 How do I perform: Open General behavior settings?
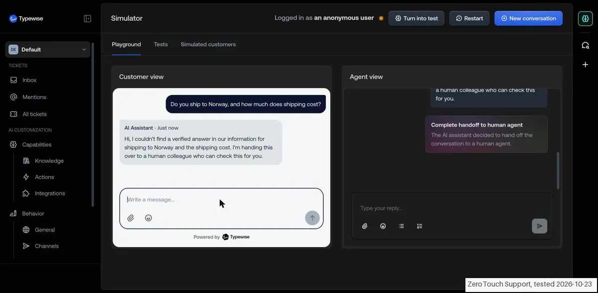pos(45,230)
